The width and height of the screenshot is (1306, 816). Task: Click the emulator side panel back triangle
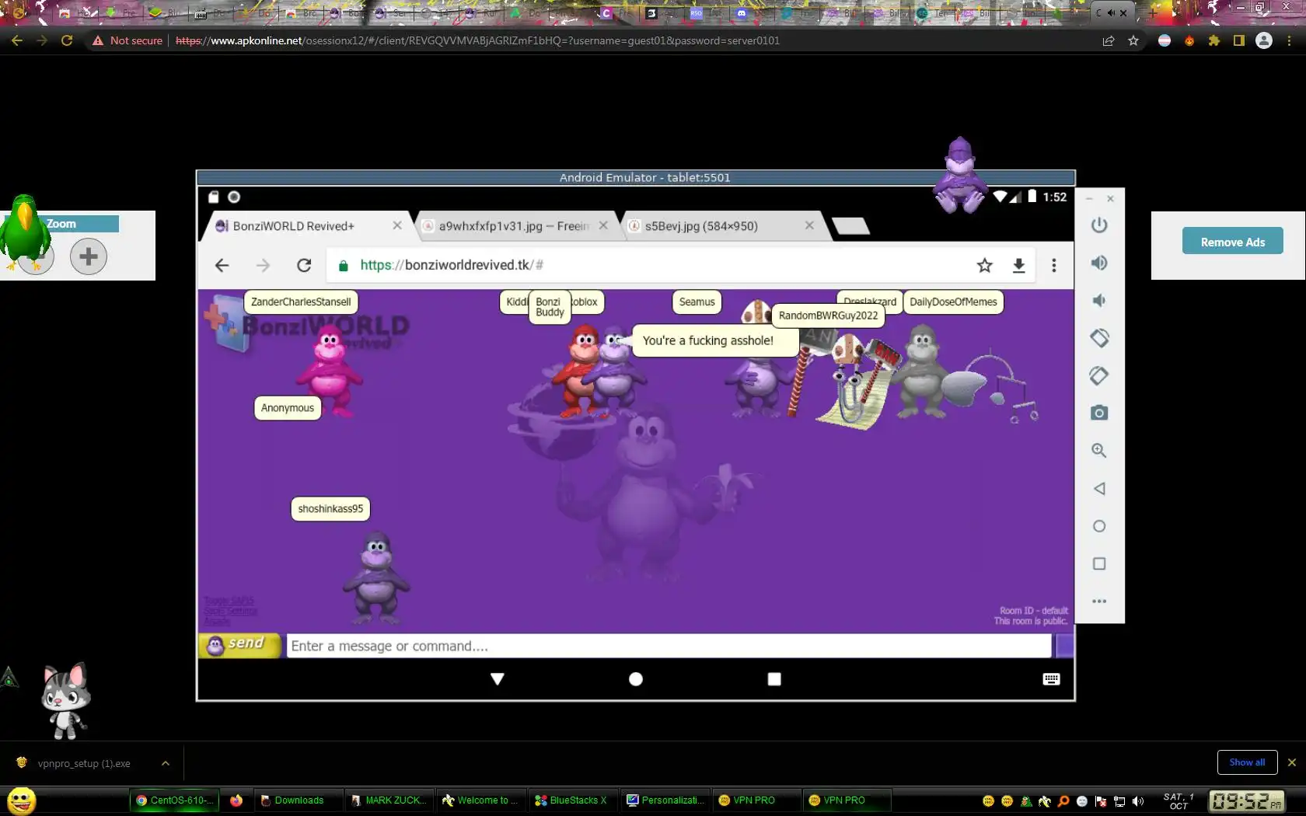(1098, 488)
